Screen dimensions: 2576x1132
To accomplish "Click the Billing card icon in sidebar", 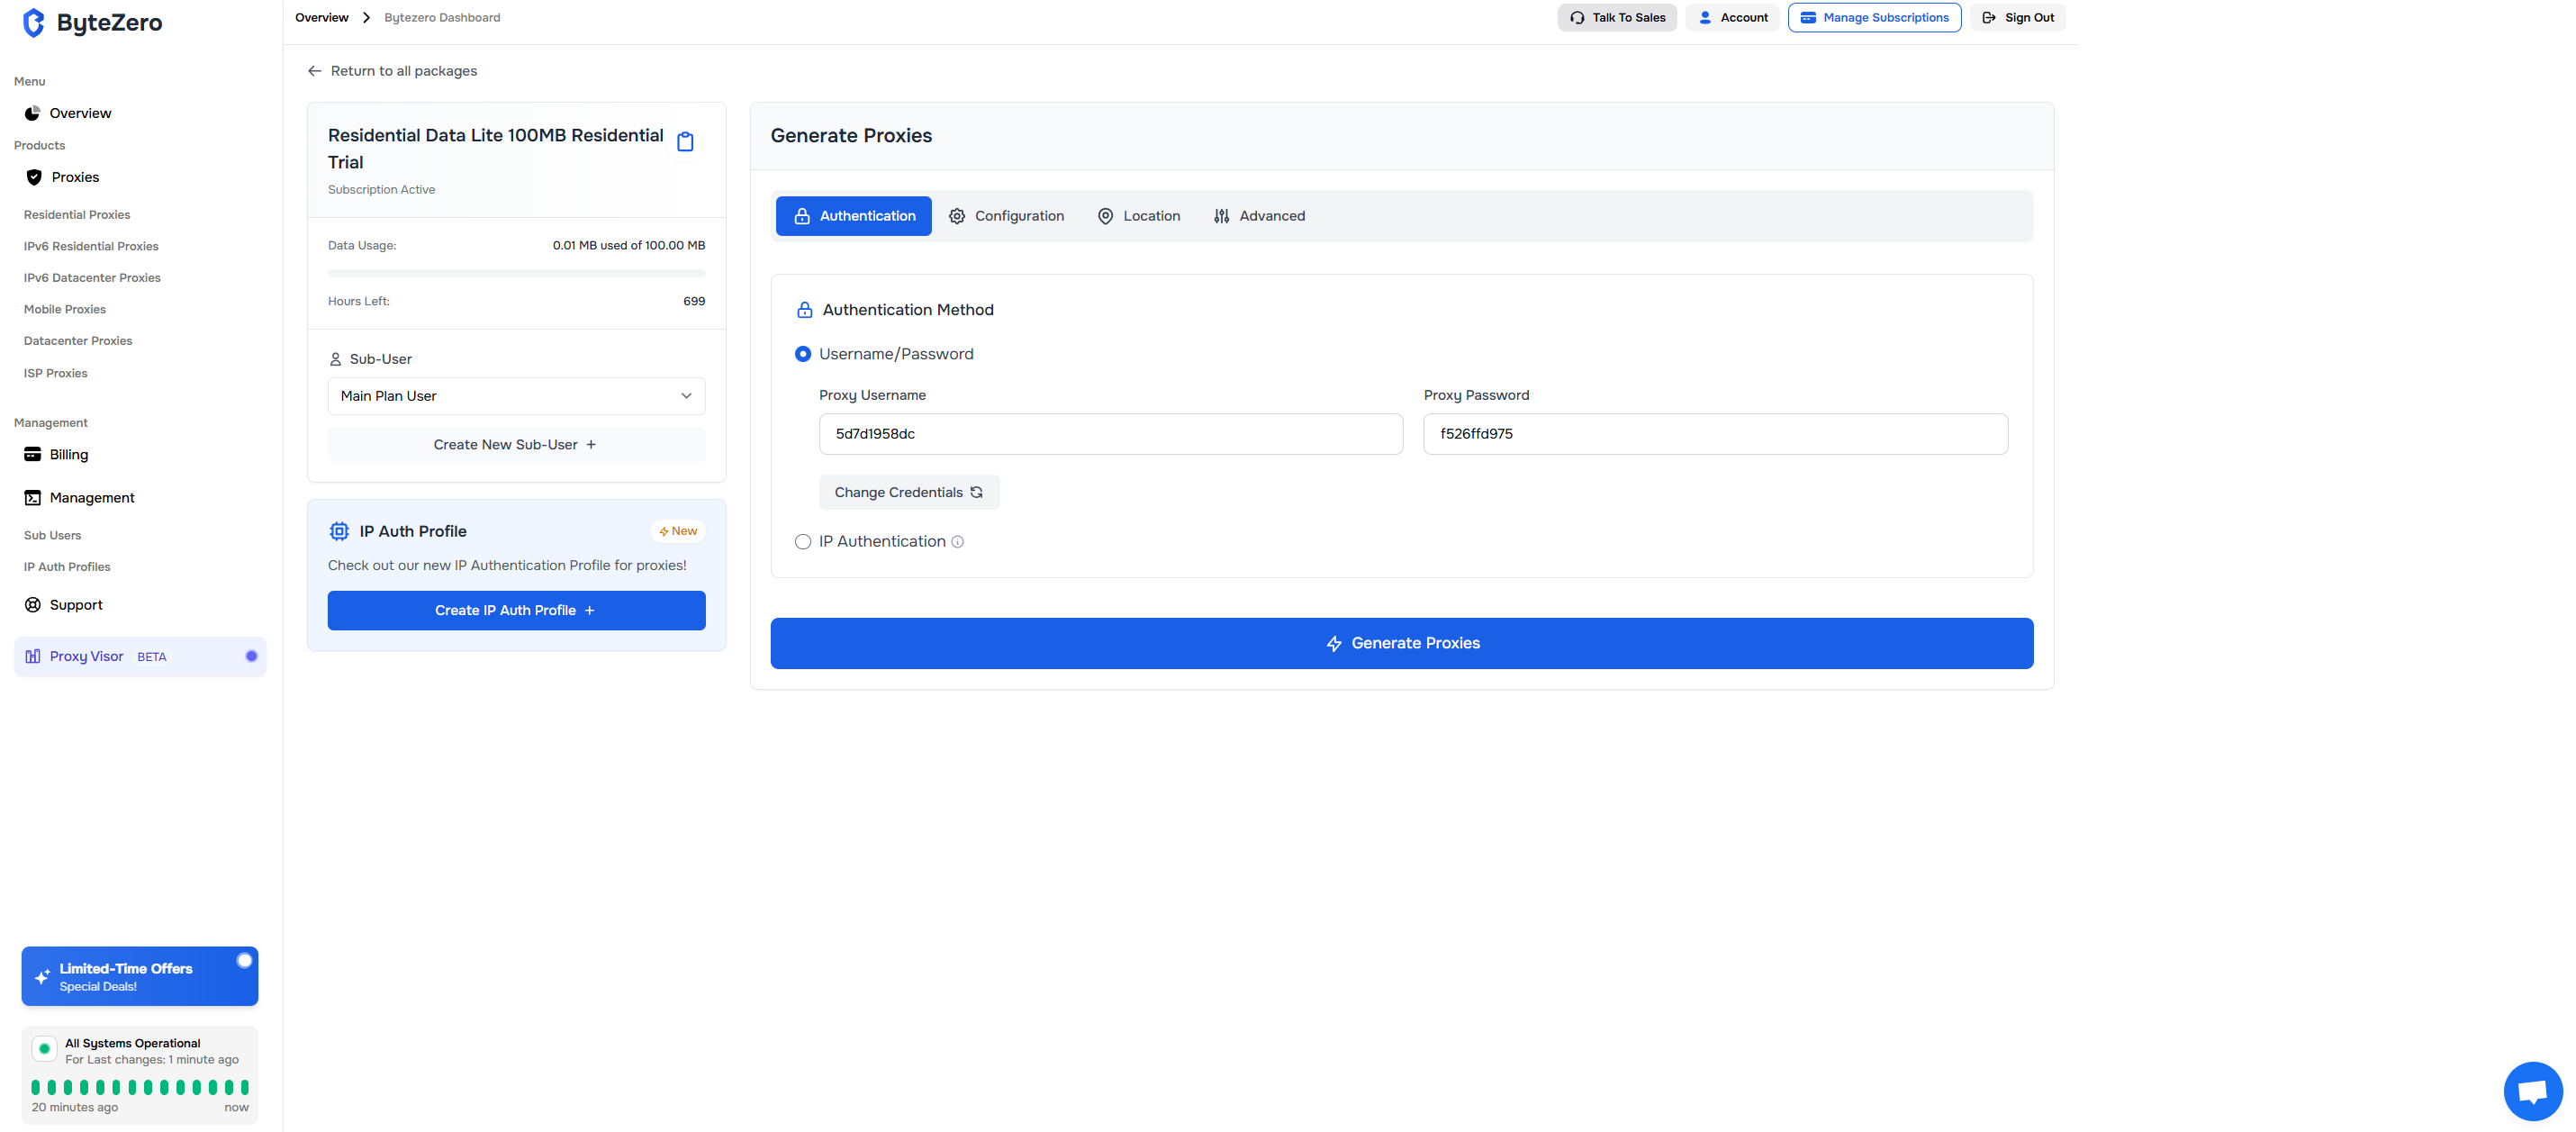I will coord(33,454).
